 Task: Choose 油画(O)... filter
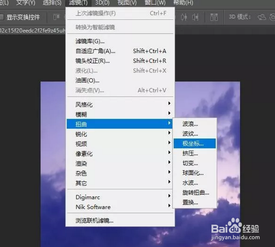coord(120,80)
